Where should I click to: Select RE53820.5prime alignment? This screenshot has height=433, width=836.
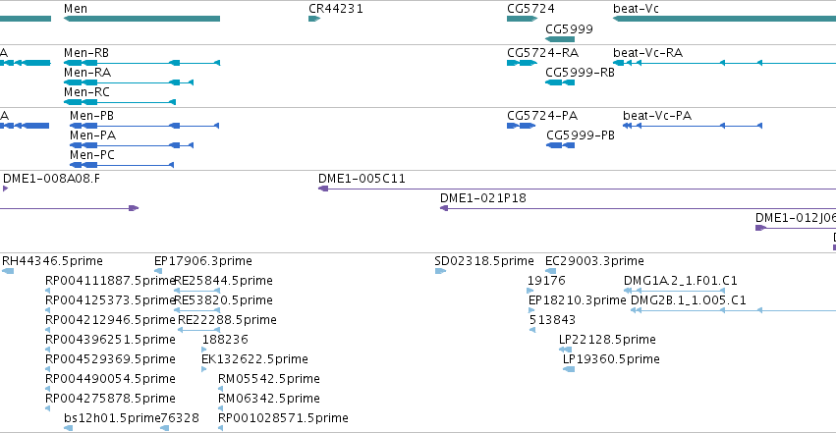point(197,310)
